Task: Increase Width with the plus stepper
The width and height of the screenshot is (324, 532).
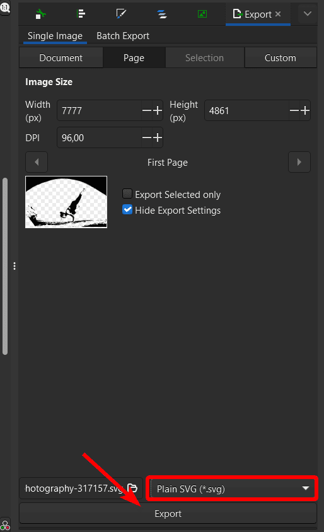Action: pyautogui.click(x=158, y=110)
